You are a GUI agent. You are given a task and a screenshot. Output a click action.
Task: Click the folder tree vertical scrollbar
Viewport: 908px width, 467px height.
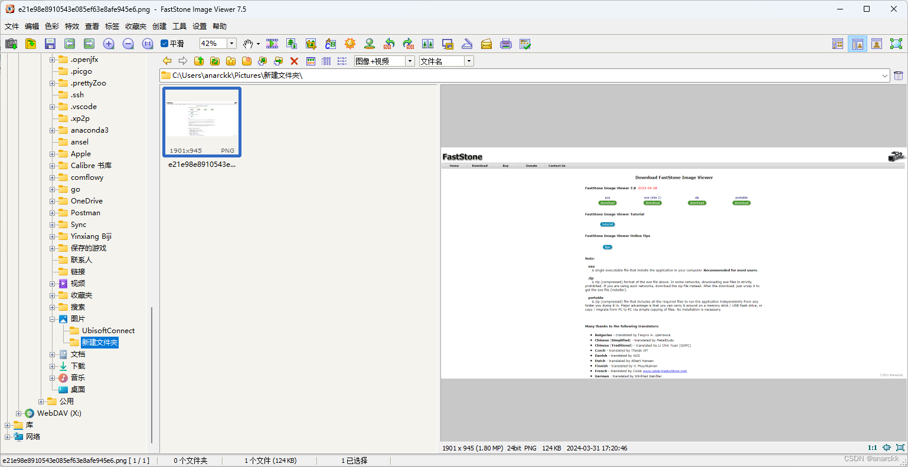point(152,374)
